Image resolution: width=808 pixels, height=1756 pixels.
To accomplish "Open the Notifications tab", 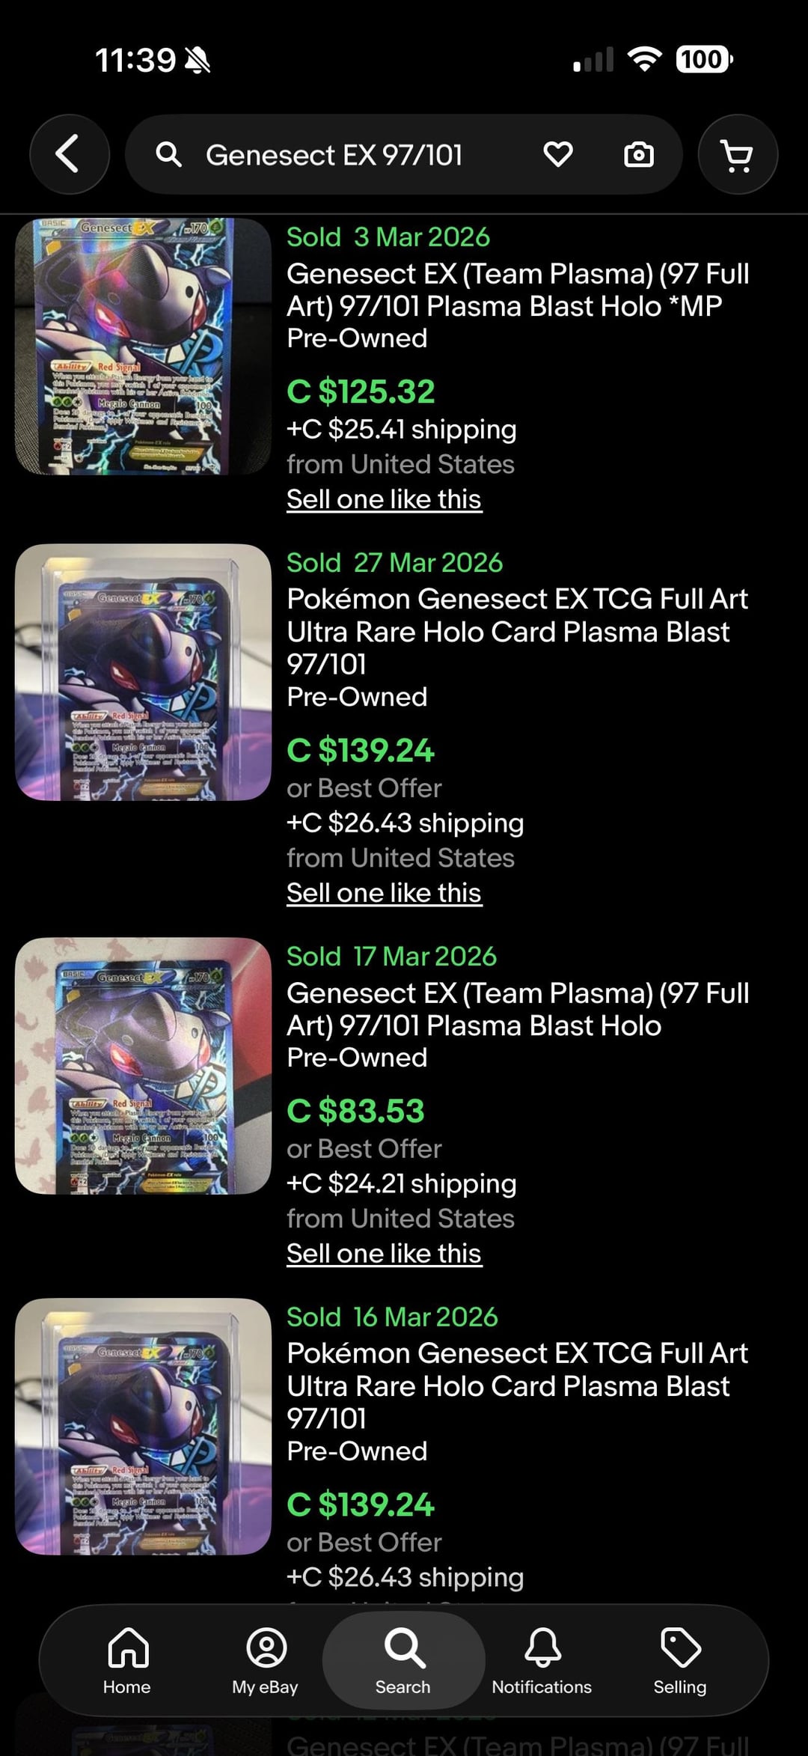I will (542, 1660).
